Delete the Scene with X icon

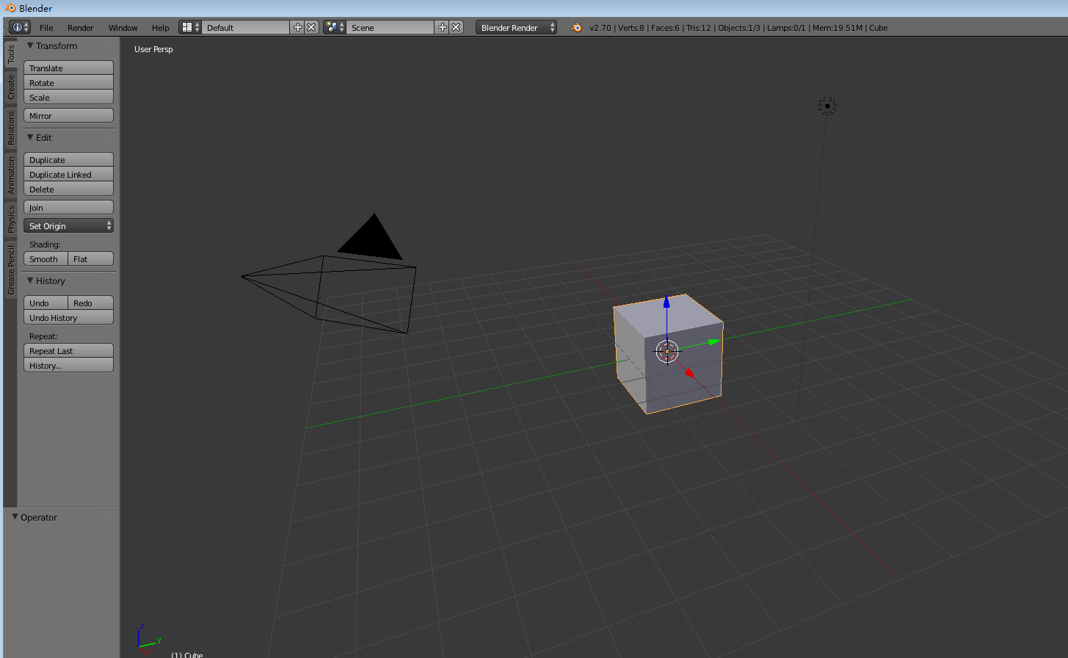[456, 27]
